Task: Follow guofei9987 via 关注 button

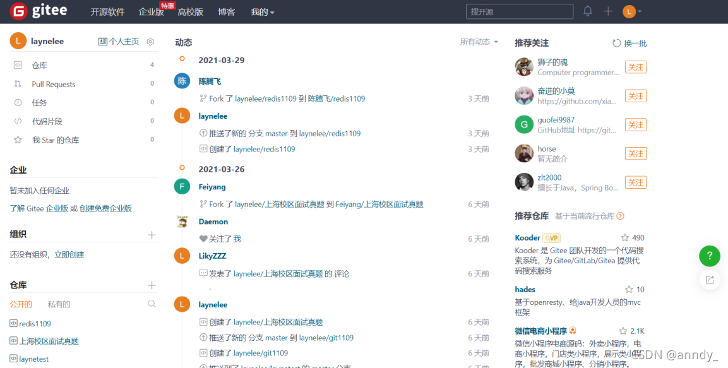Action: 635,124
